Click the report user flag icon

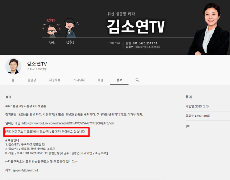188,126
